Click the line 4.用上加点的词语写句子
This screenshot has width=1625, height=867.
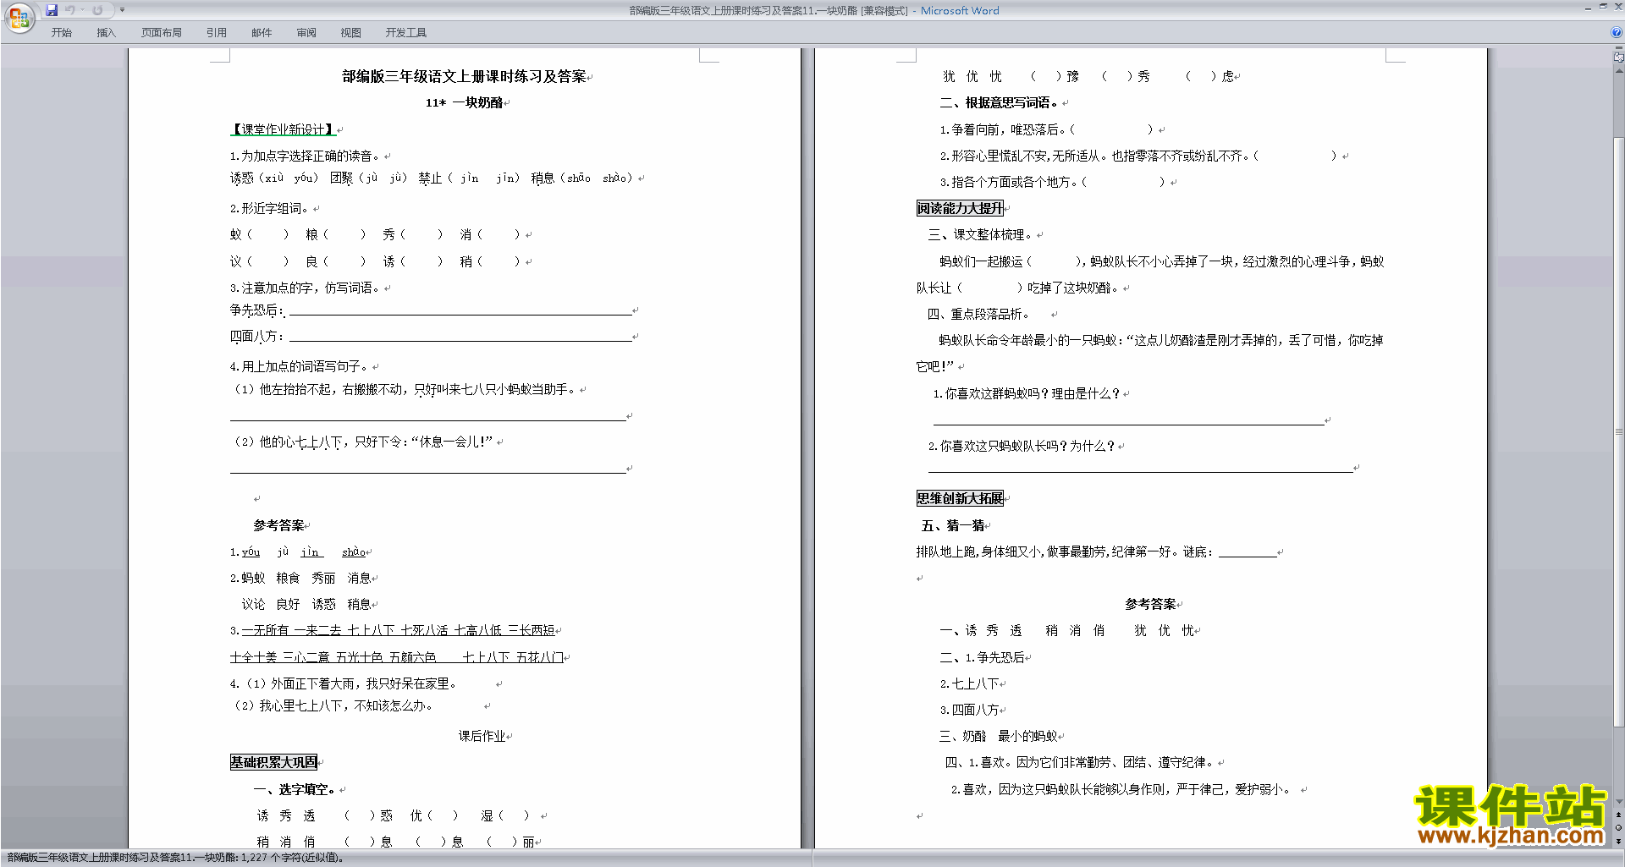point(300,366)
